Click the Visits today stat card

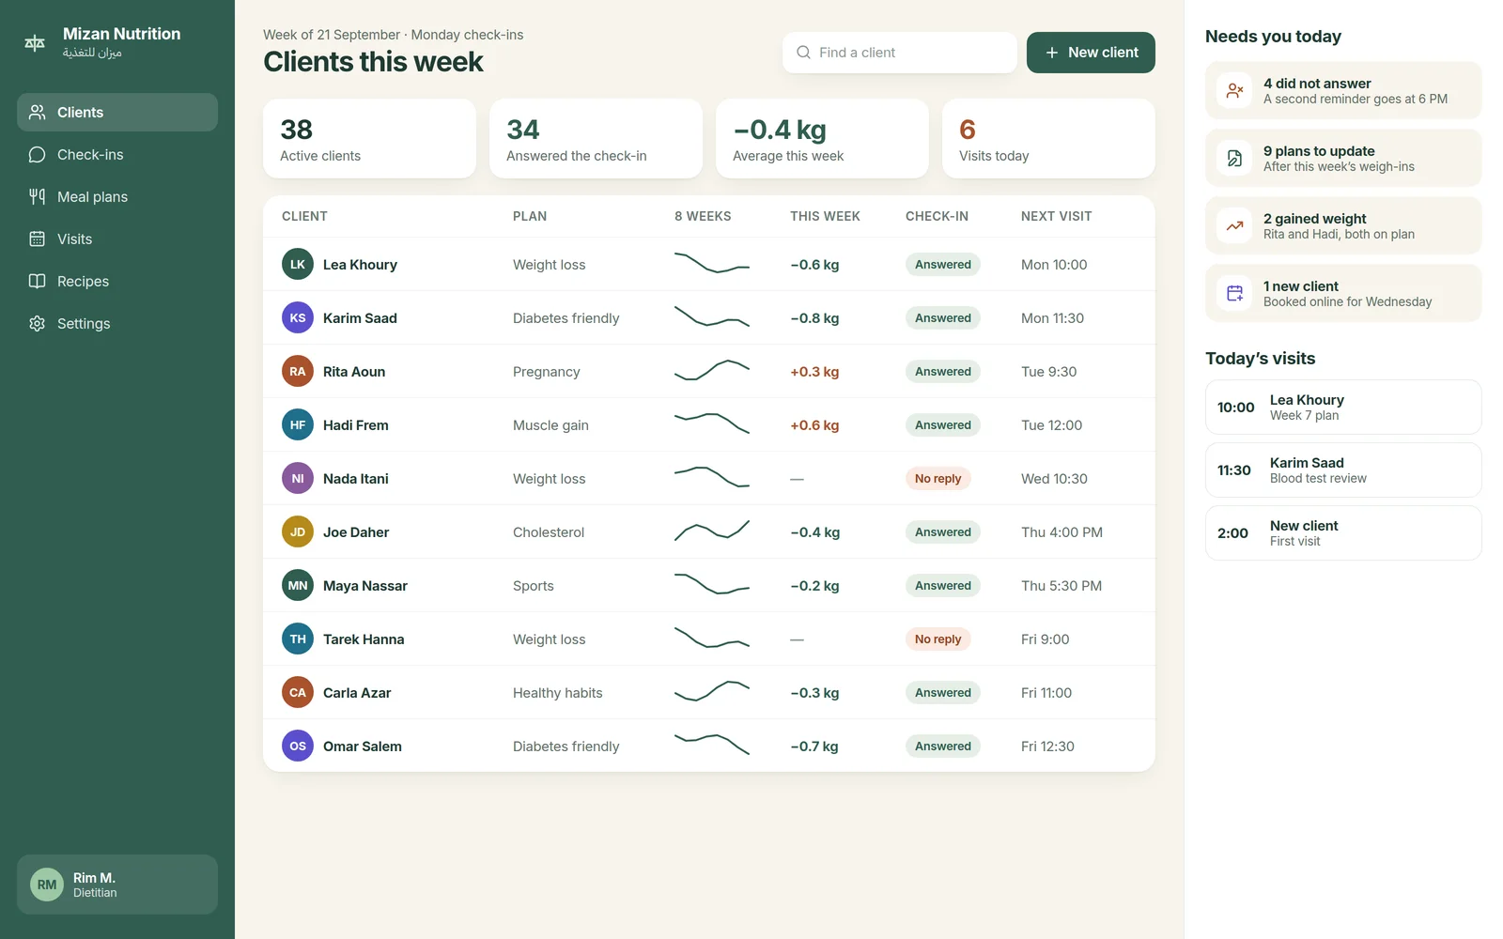click(1048, 139)
